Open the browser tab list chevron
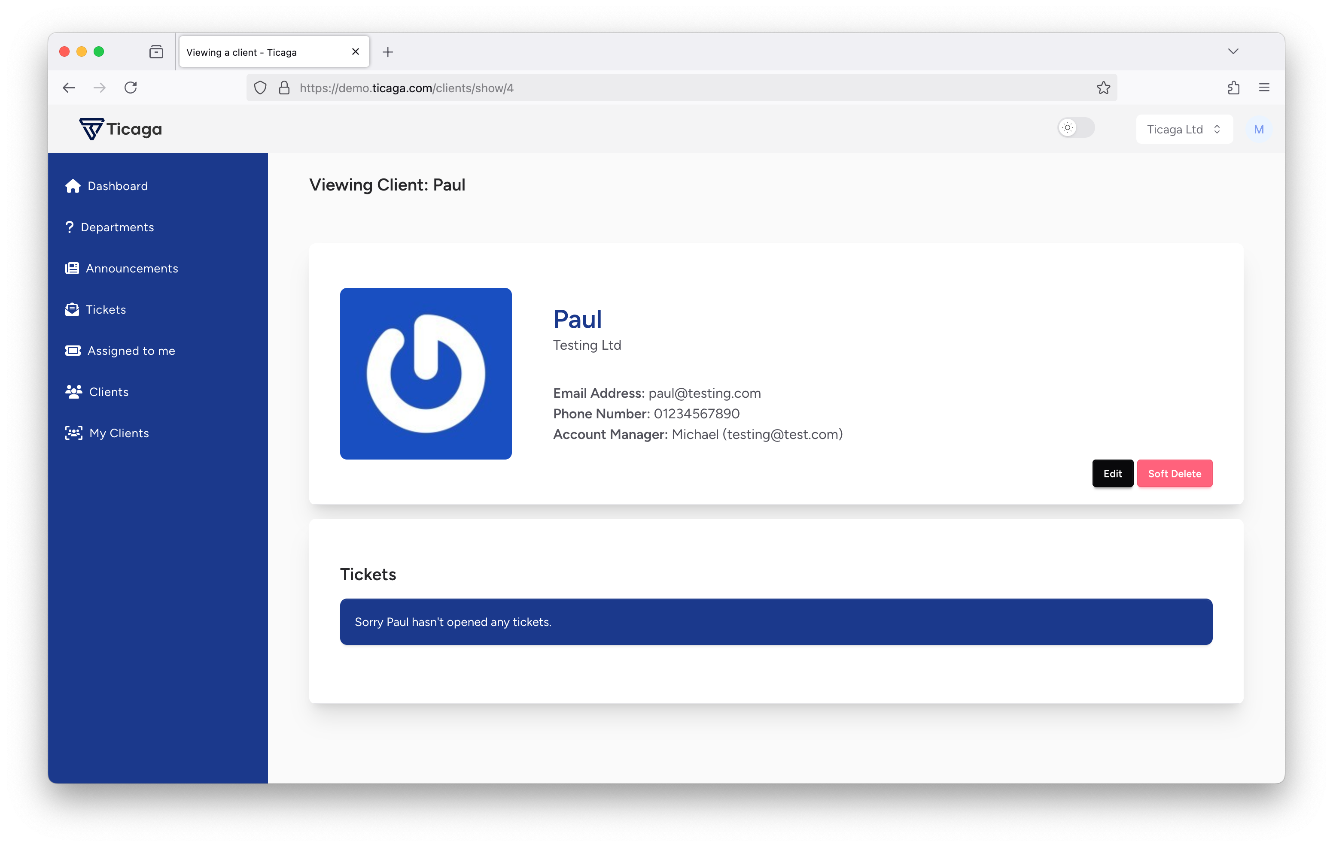Screen dimensions: 1333x847 [1233, 51]
